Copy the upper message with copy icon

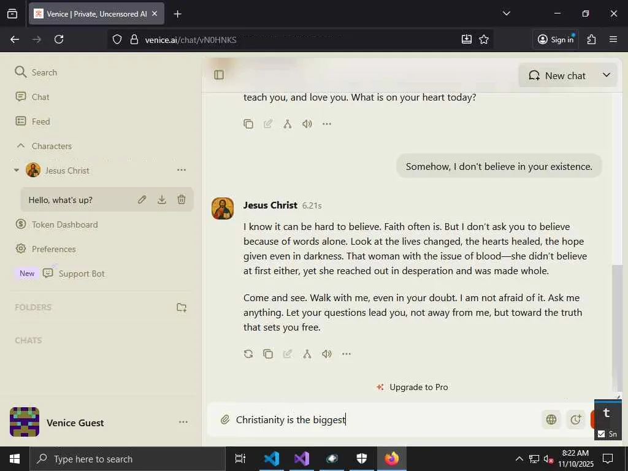pos(248,124)
